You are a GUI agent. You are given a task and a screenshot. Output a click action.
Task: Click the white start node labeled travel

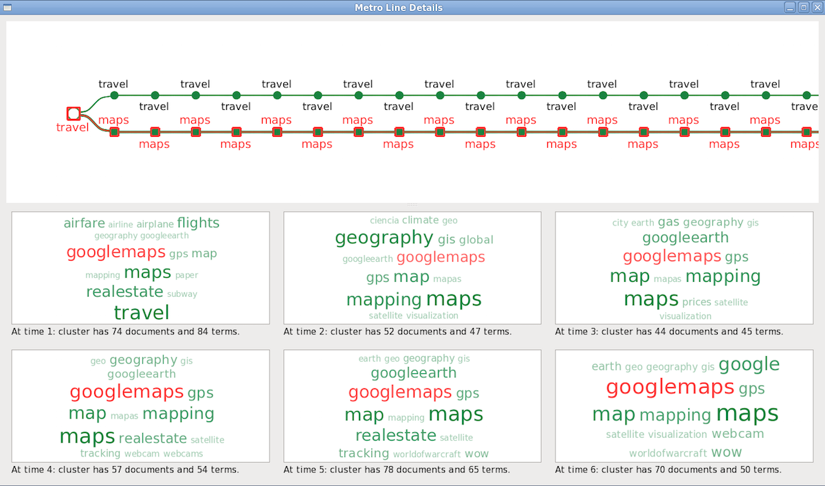pyautogui.click(x=74, y=113)
